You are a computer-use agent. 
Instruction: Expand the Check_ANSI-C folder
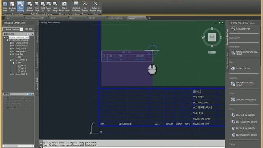point(11,46)
